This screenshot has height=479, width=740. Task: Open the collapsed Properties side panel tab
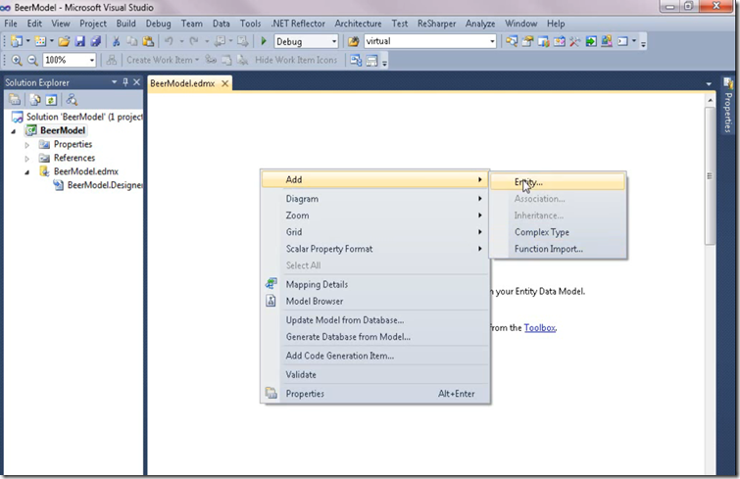click(728, 105)
